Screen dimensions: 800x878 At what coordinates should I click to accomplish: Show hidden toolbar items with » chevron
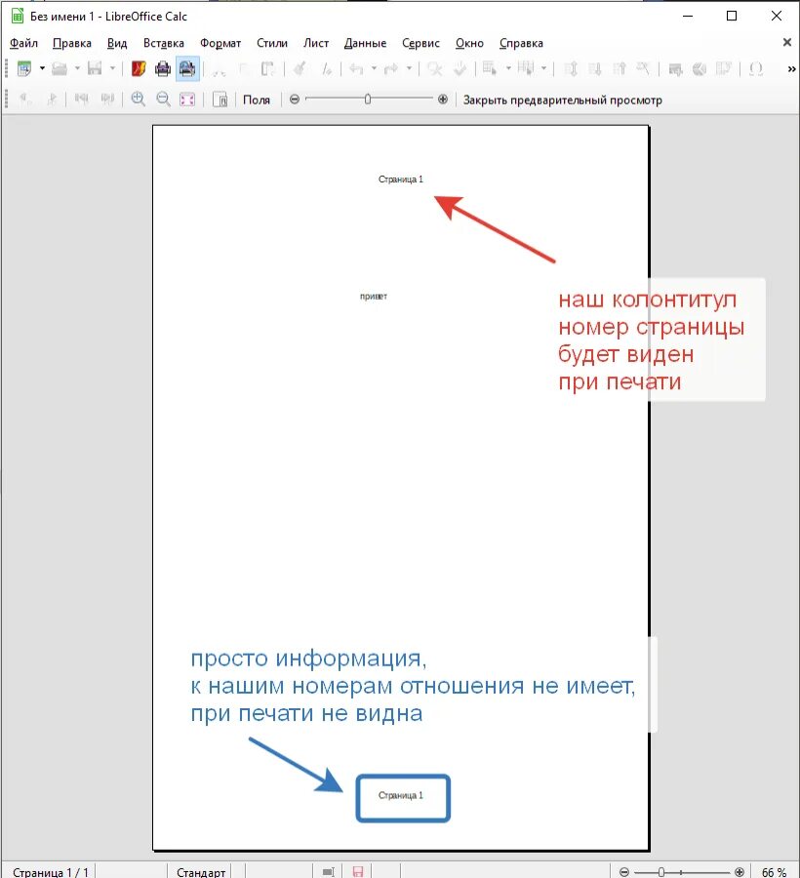(x=791, y=69)
